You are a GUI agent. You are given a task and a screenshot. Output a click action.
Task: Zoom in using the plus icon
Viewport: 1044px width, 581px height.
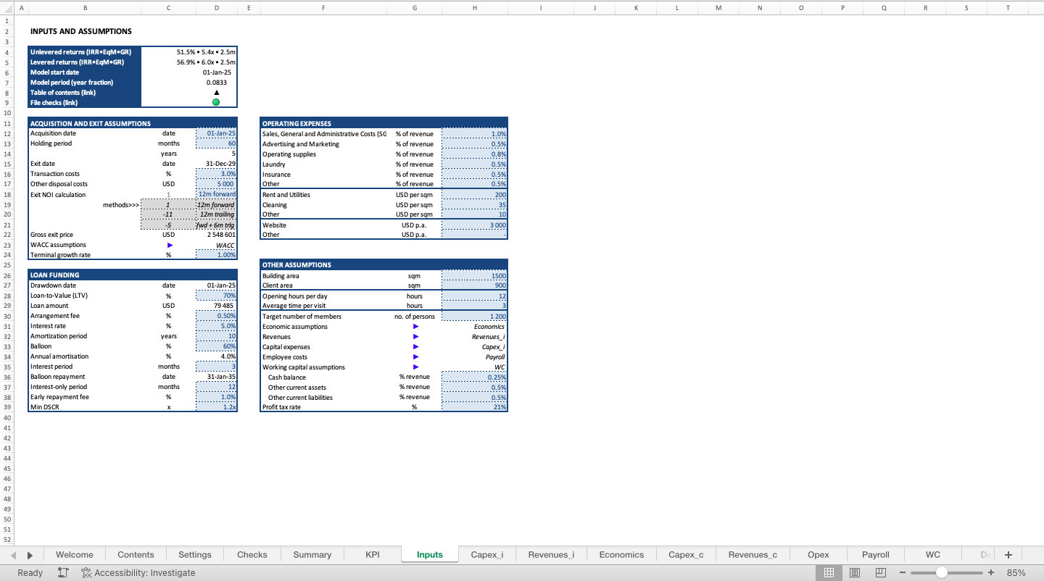click(x=991, y=572)
